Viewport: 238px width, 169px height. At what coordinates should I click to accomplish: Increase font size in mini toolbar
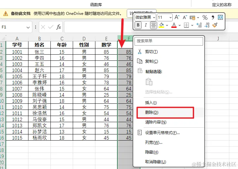[x=177, y=17]
